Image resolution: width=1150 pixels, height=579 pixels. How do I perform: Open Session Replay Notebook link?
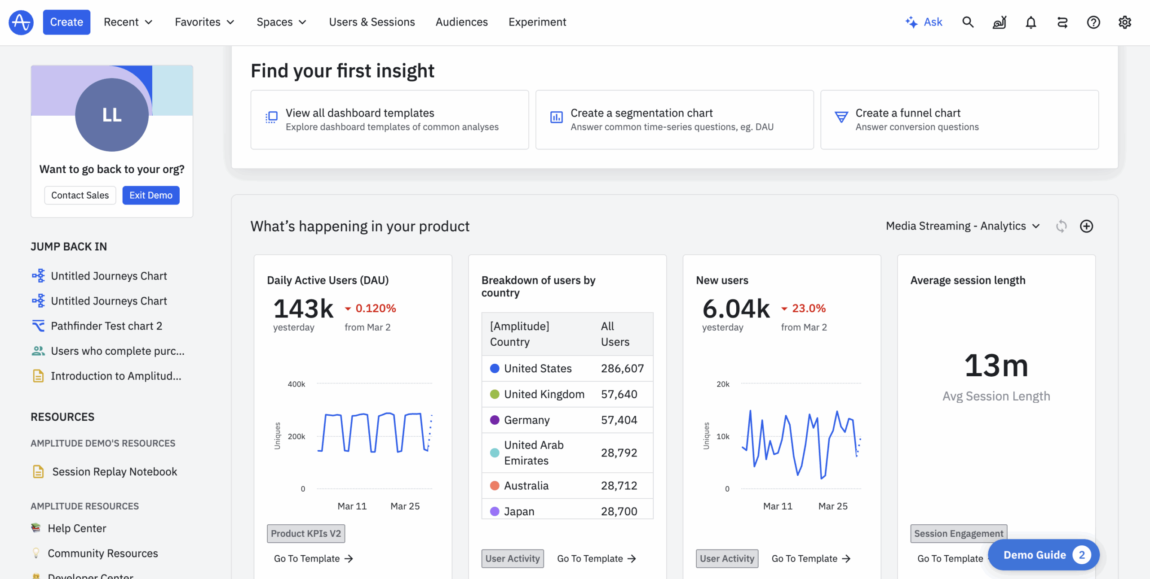pos(115,471)
